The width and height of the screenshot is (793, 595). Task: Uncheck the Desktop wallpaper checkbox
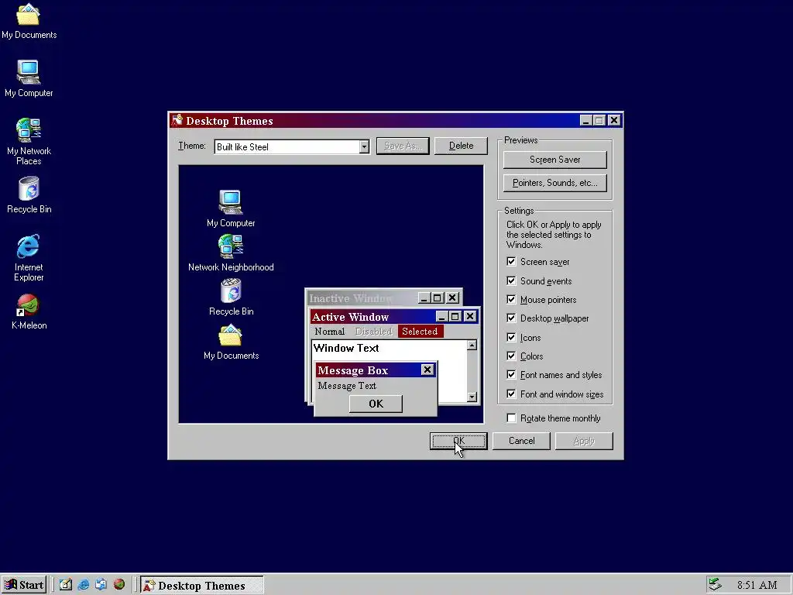tap(511, 318)
